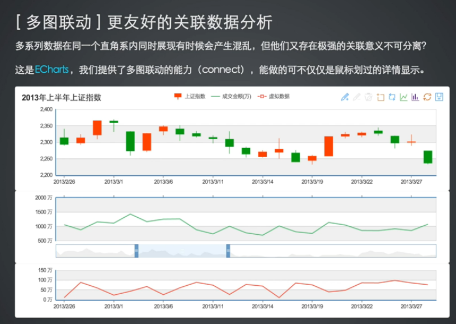456x324 pixels.
Task: Click the orange restore/refresh icon
Action: coord(427,97)
